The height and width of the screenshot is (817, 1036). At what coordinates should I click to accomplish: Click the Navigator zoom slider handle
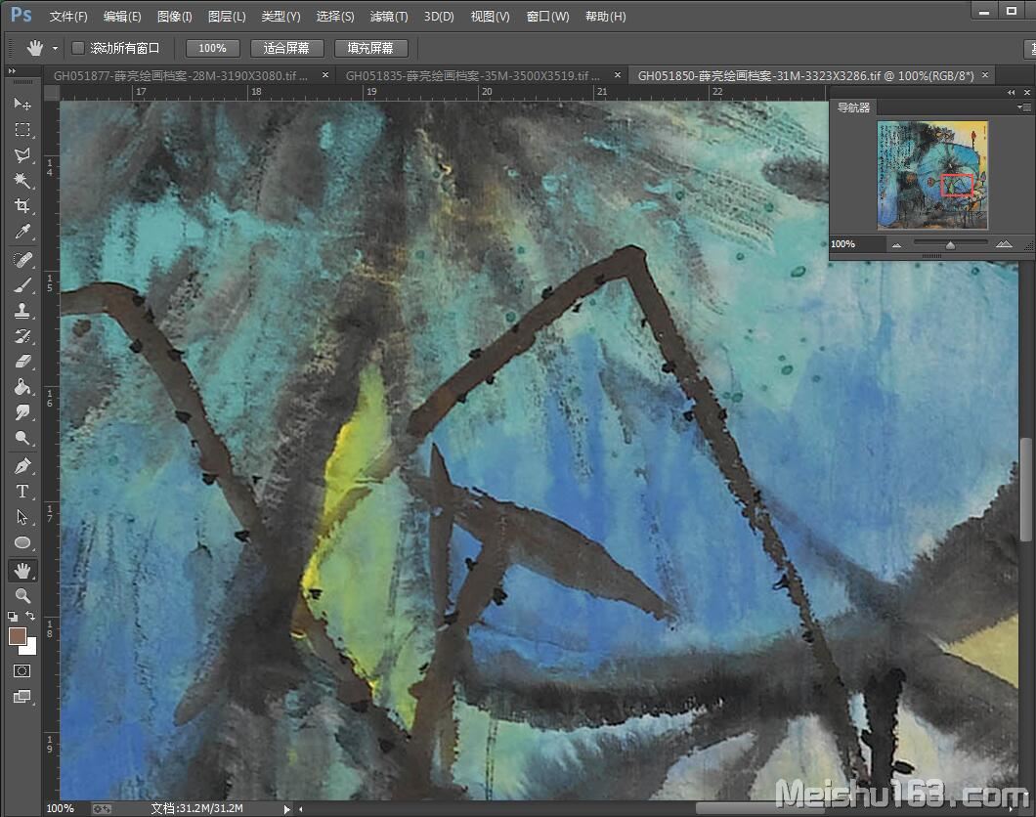pyautogui.click(x=950, y=245)
